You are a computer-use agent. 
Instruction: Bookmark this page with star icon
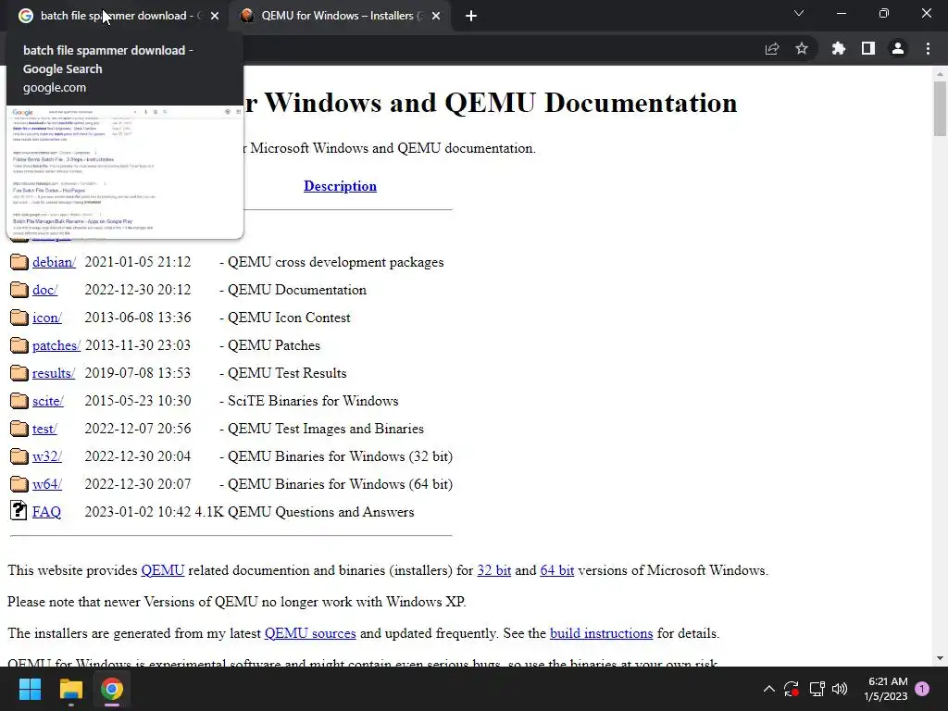[802, 48]
